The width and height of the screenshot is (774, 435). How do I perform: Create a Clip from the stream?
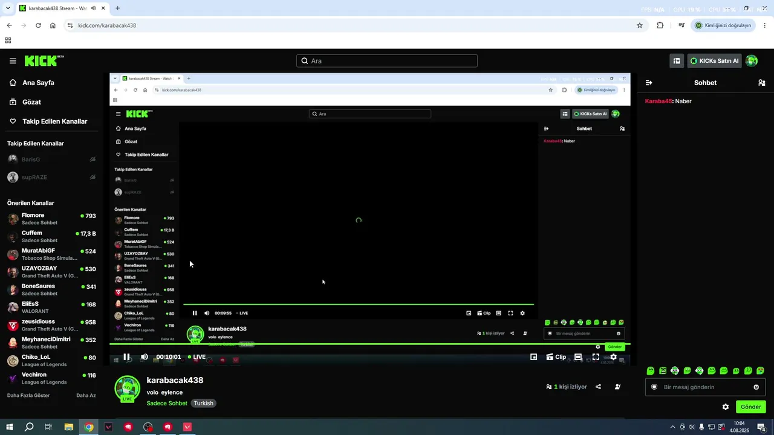pyautogui.click(x=556, y=357)
